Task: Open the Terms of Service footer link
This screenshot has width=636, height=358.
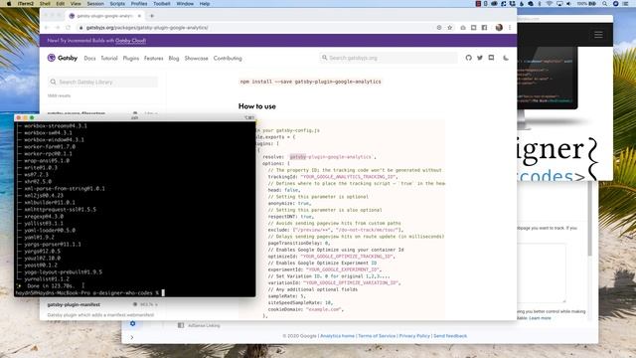Action: tap(377, 336)
